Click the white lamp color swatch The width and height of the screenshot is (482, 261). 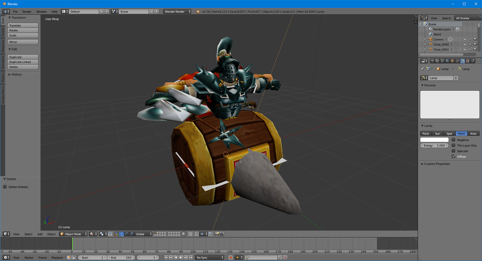point(435,140)
